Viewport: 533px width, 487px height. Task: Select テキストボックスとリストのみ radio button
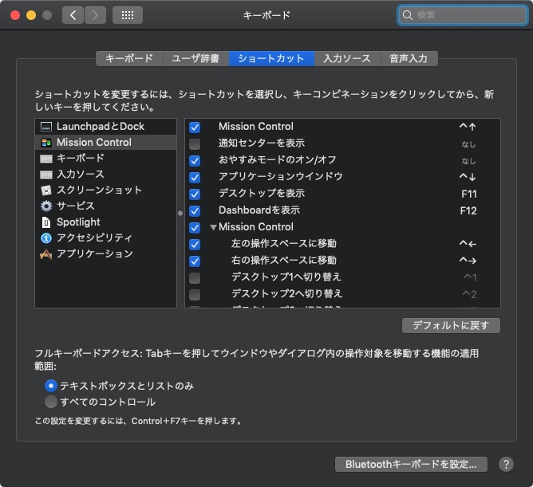pos(50,386)
